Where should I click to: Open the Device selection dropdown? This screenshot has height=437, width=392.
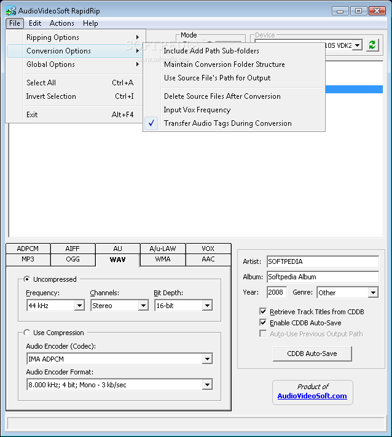tap(358, 45)
